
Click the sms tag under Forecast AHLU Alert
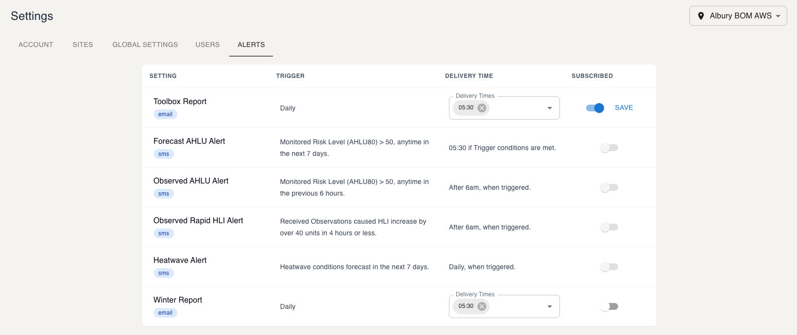pos(164,154)
